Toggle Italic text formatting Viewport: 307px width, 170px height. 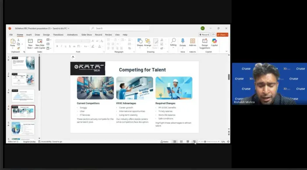pyautogui.click(x=61, y=46)
